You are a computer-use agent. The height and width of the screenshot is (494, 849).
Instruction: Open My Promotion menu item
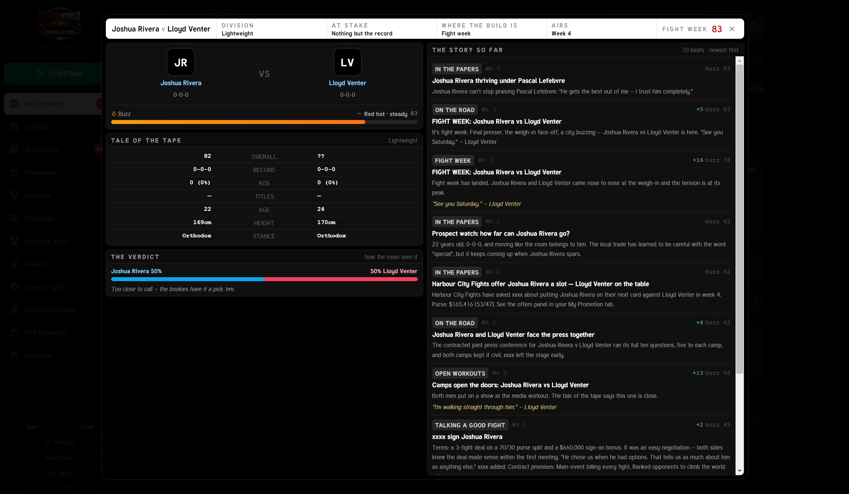point(53,104)
